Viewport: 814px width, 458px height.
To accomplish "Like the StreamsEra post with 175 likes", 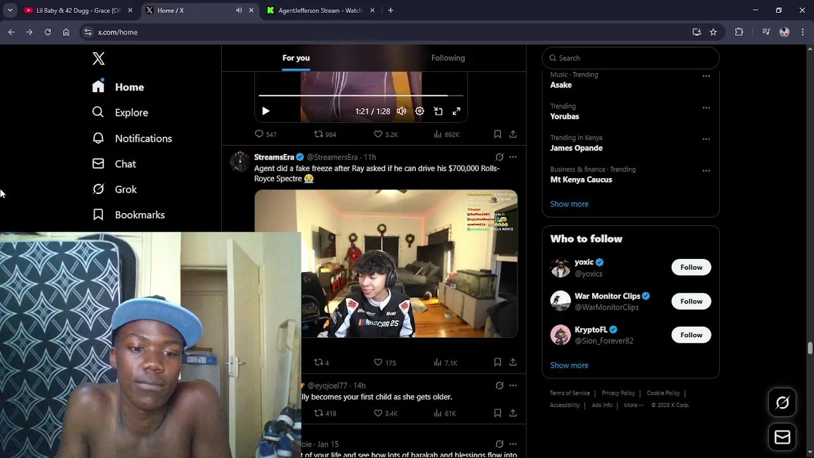I will point(385,363).
